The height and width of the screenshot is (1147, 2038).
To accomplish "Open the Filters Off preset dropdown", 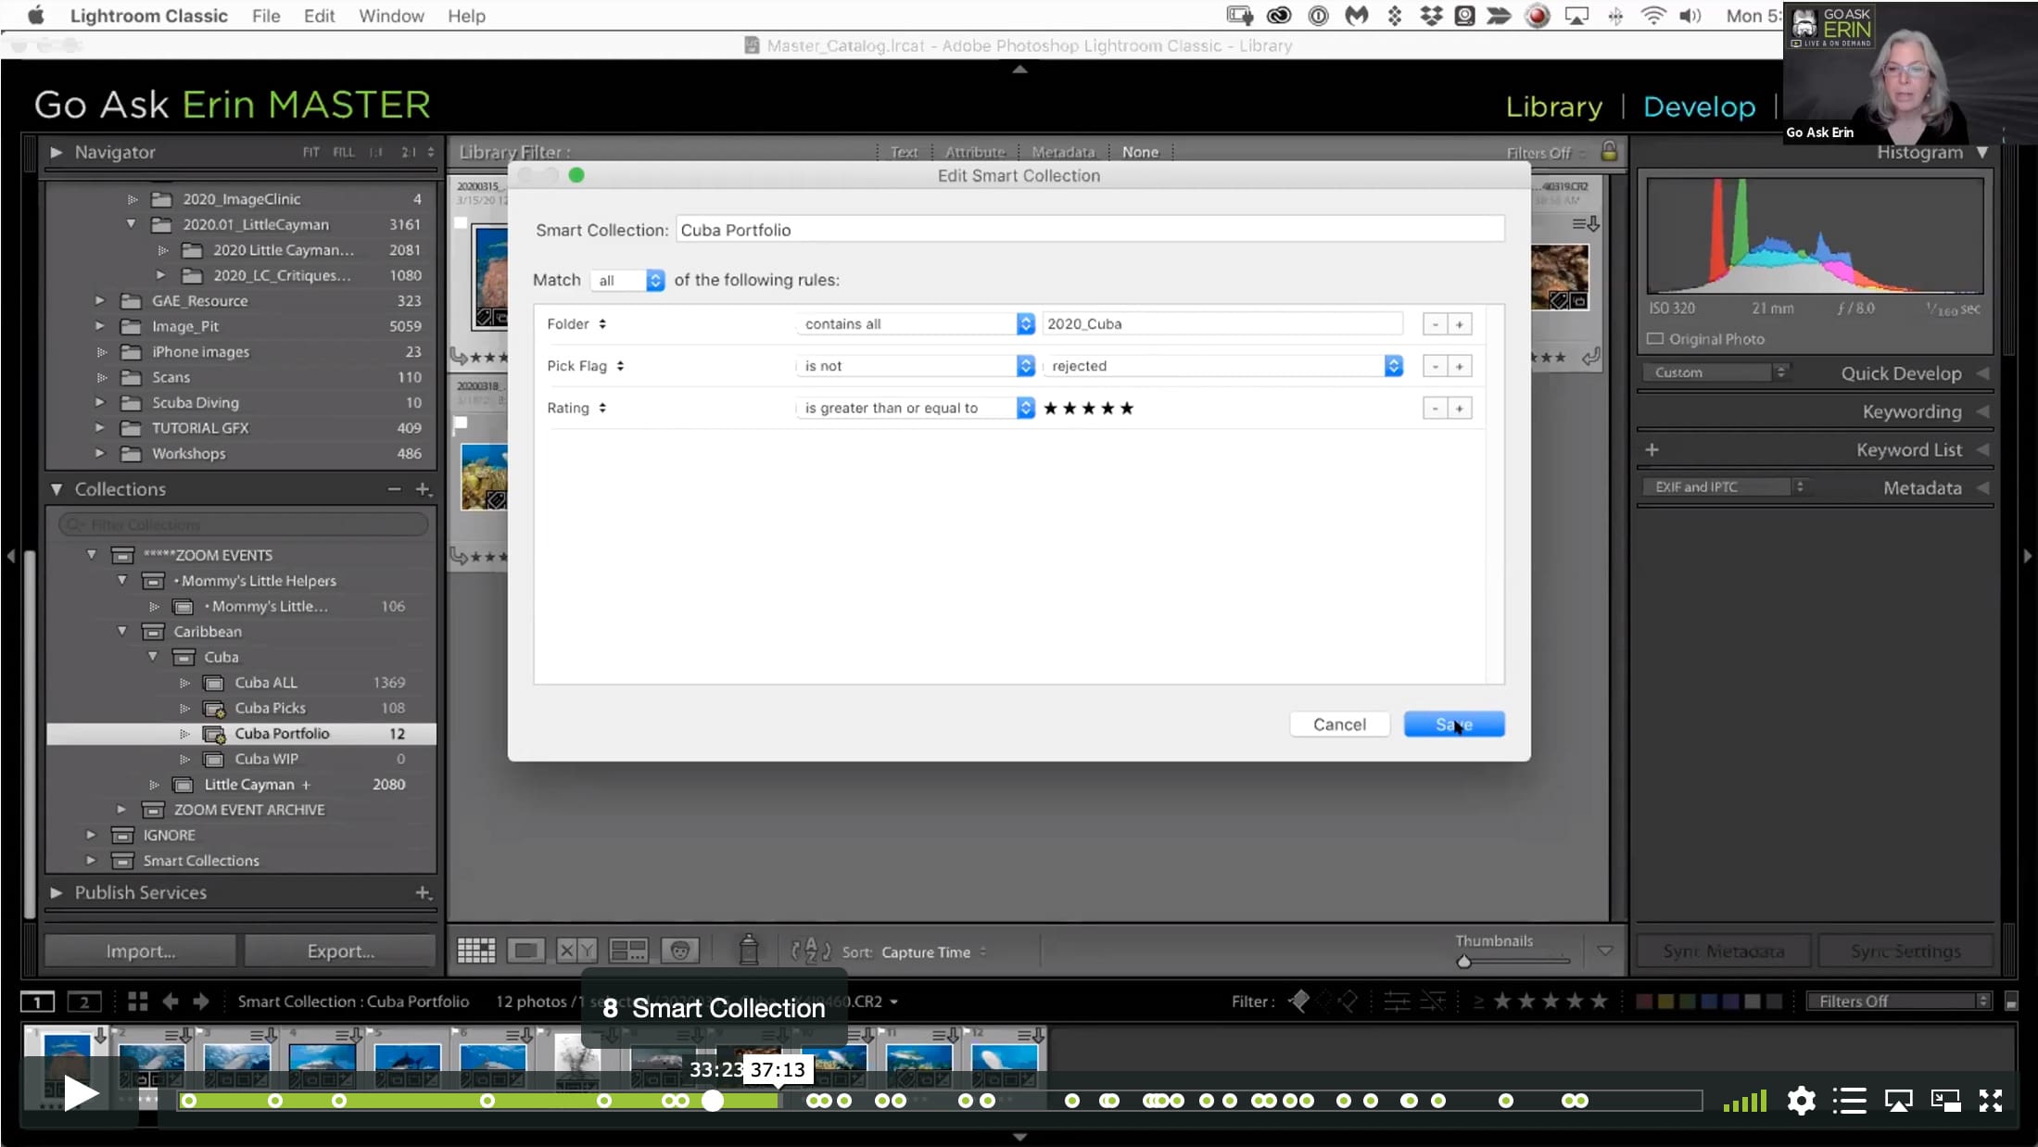I will click(x=1897, y=1002).
